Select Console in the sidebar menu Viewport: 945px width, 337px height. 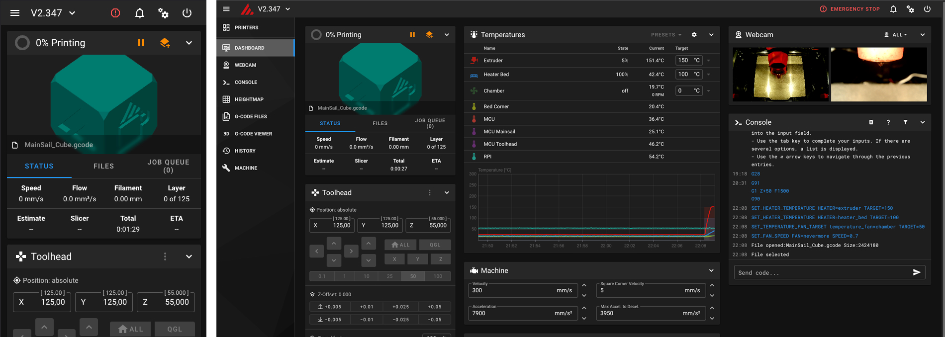pos(246,83)
